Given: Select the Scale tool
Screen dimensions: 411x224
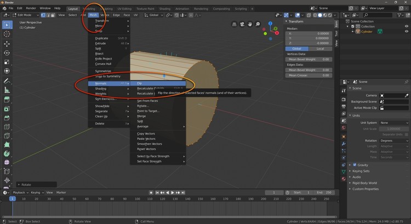Looking at the screenshot, I should (x=7, y=62).
